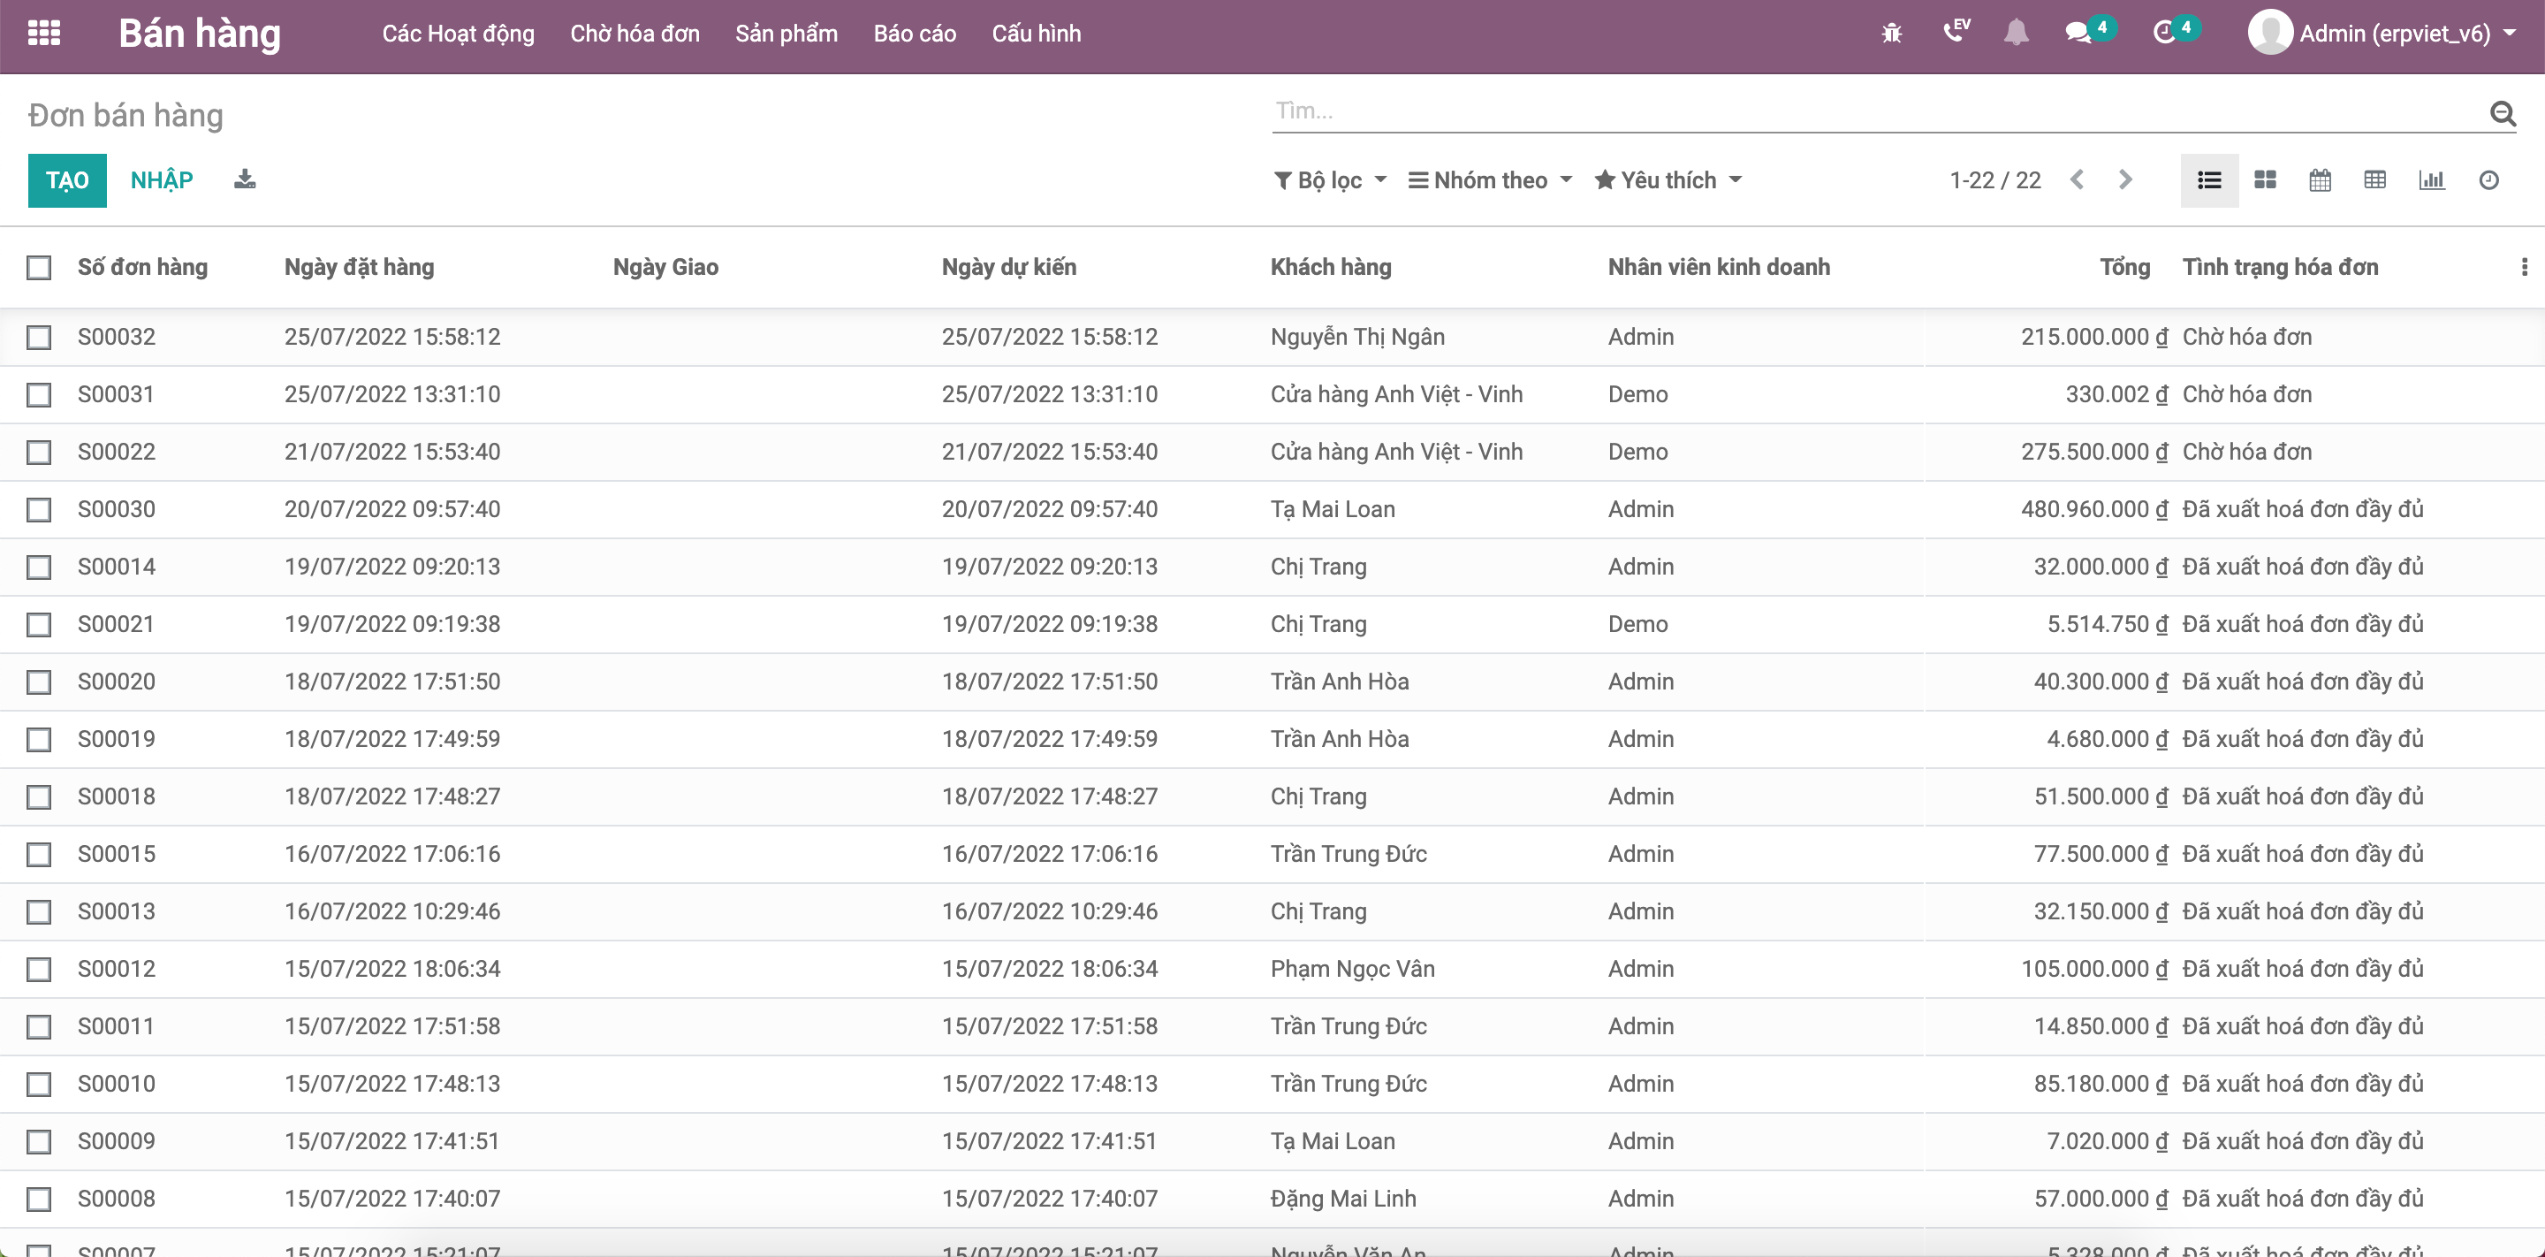2545x1257 pixels.
Task: Expand the Bộ lọc filter dropdown
Action: click(x=1330, y=179)
